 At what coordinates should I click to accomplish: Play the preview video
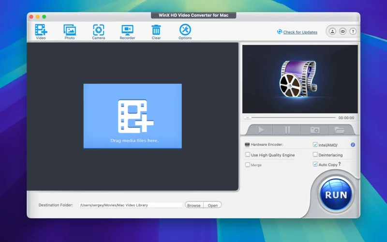tap(261, 130)
